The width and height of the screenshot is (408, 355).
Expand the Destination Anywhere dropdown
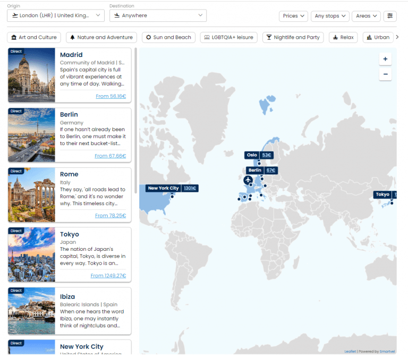pos(158,16)
